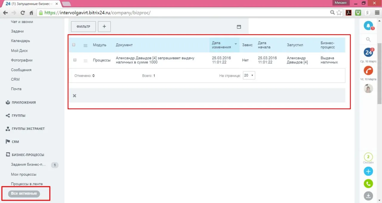
Task: Open the PDF extension icon
Action: [x=348, y=13]
